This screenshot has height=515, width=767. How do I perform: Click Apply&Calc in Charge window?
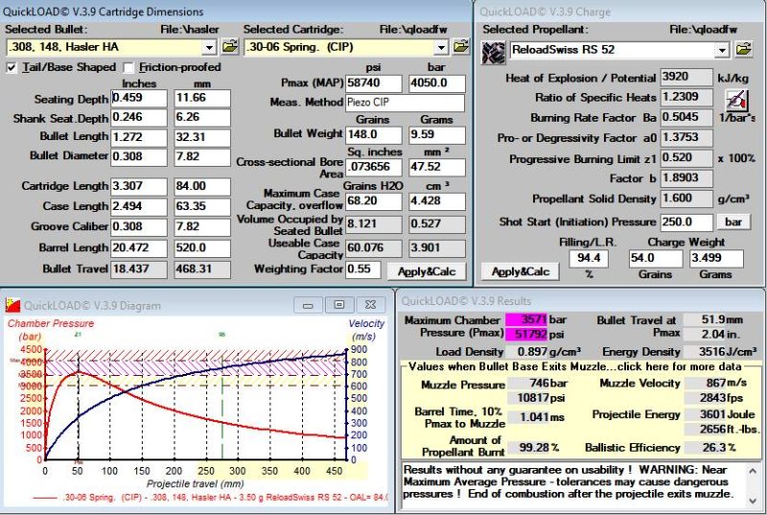coord(520,271)
